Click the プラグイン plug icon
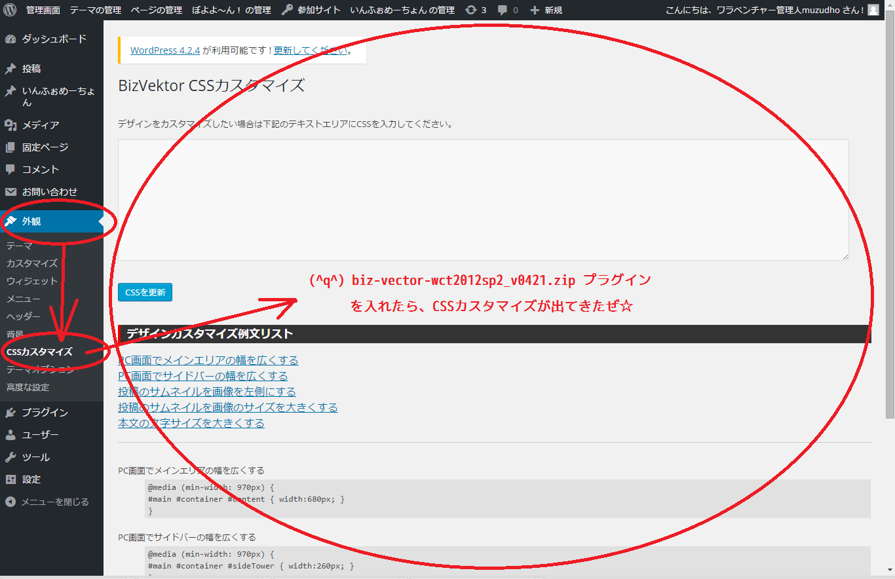 [10, 413]
